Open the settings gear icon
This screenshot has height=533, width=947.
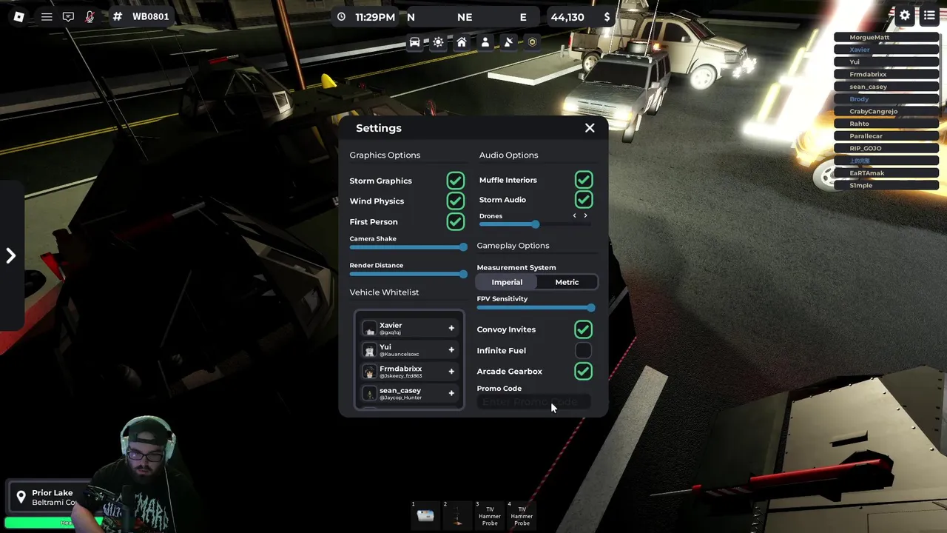coord(905,16)
